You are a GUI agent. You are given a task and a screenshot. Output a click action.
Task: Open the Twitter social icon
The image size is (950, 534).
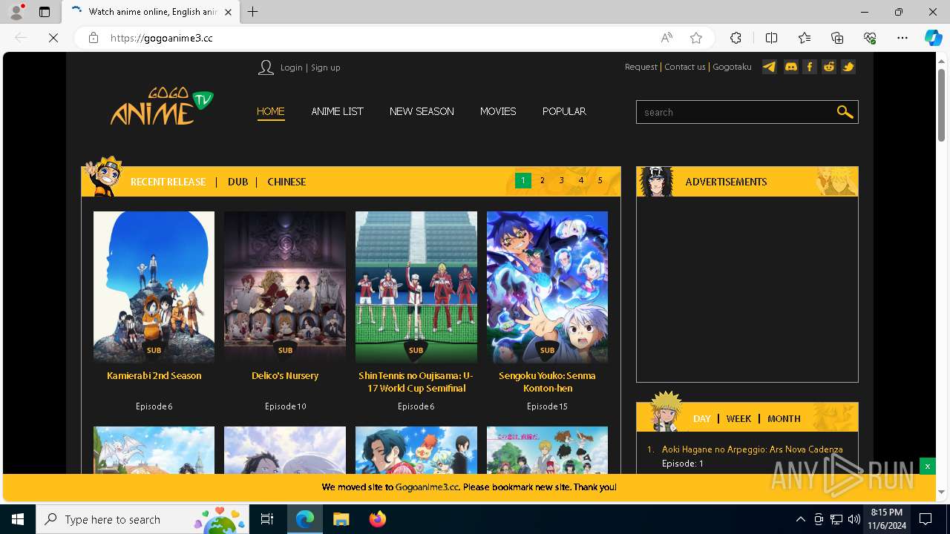point(848,67)
